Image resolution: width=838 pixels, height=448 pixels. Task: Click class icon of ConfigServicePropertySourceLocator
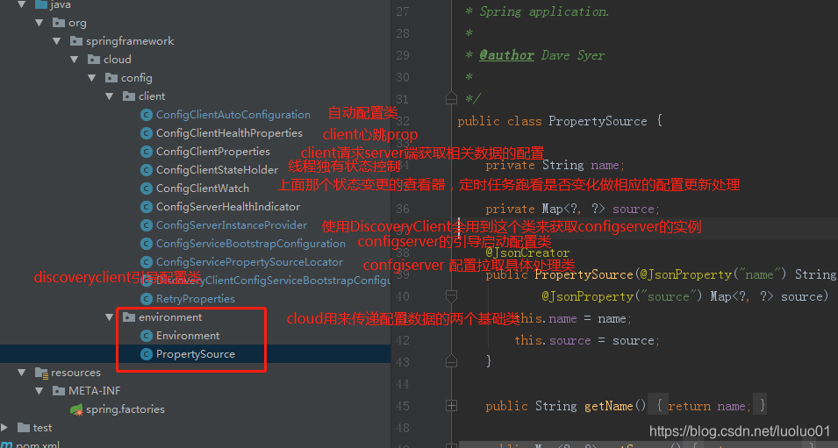point(147,262)
